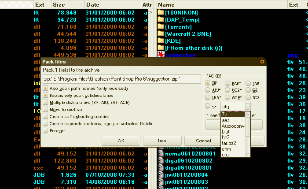The image size is (308, 189).
Task: Select the LHA packer radio button
Action: point(208,97)
